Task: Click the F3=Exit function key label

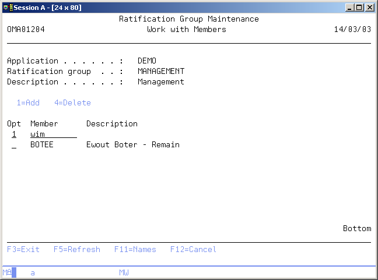Action: (x=23, y=250)
